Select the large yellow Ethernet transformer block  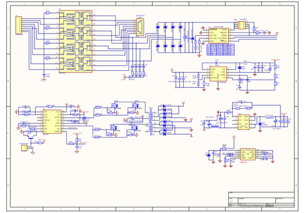click(x=76, y=42)
